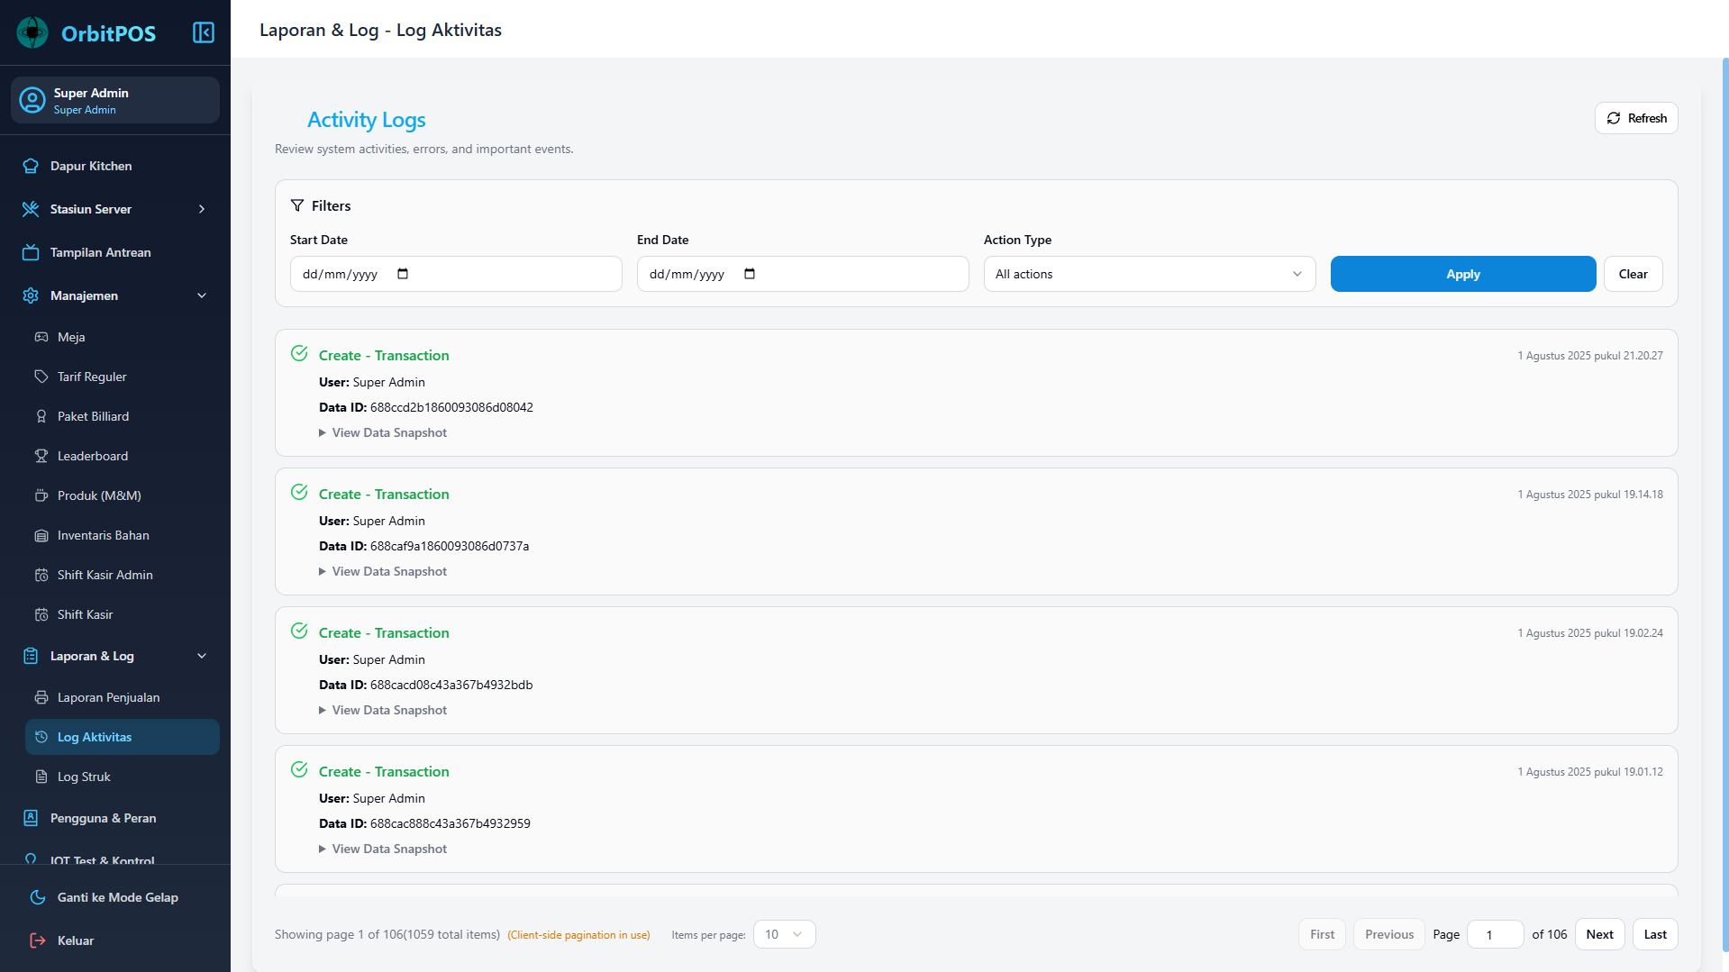Viewport: 1729px width, 972px height.
Task: Select the Leaderboard trophy icon
Action: coord(42,456)
